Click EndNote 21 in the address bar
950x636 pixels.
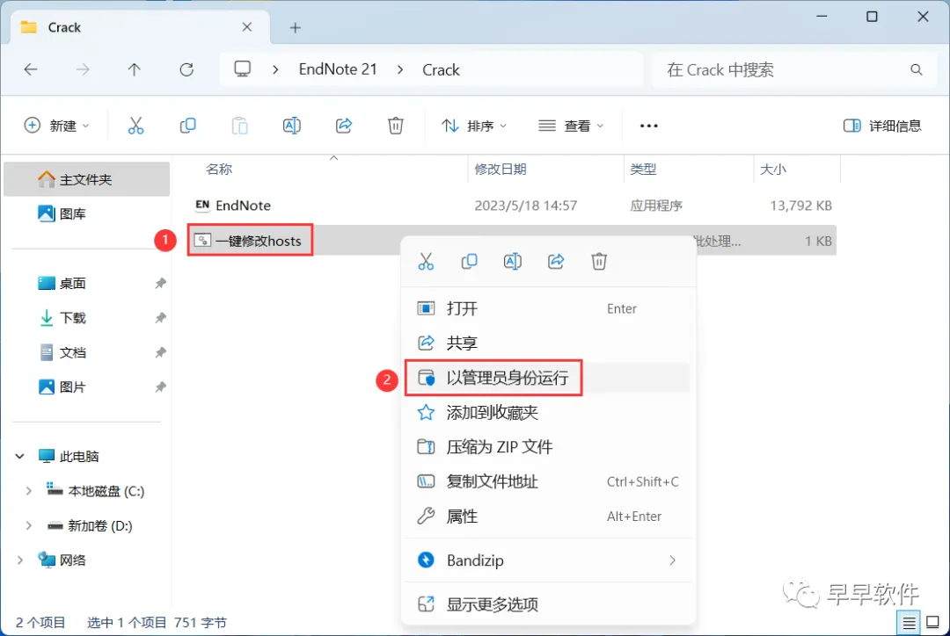(x=338, y=69)
